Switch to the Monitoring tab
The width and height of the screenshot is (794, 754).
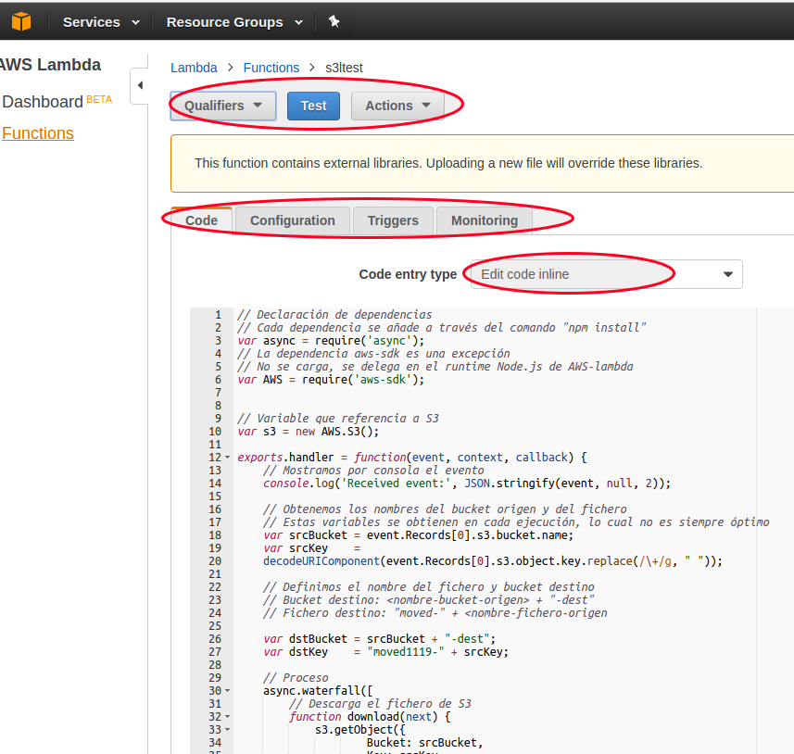point(485,220)
